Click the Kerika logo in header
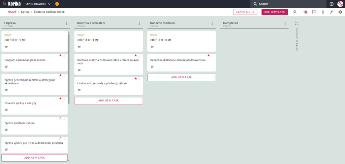Screen dimensions: 345x164 pos(11,4)
